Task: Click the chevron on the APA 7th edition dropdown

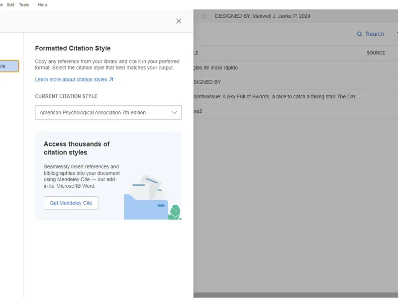Action: tap(174, 113)
